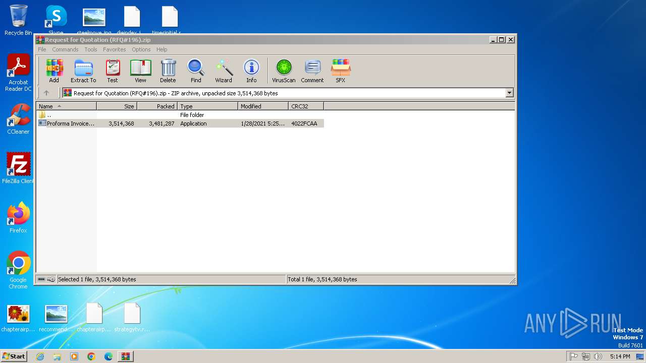Open Chrome from the taskbar
646x363 pixels.
[91, 356]
